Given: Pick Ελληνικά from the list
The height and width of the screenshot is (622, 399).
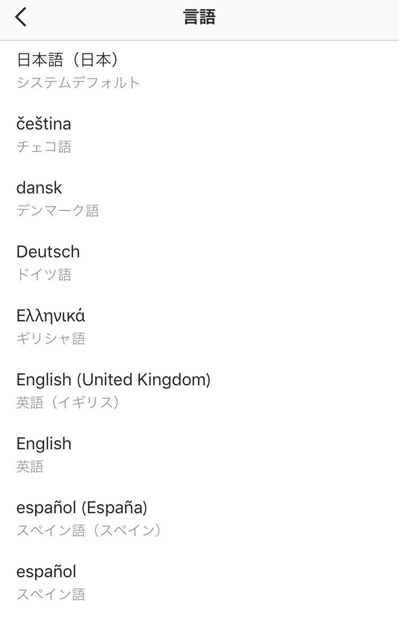Looking at the screenshot, I should click(x=51, y=316).
